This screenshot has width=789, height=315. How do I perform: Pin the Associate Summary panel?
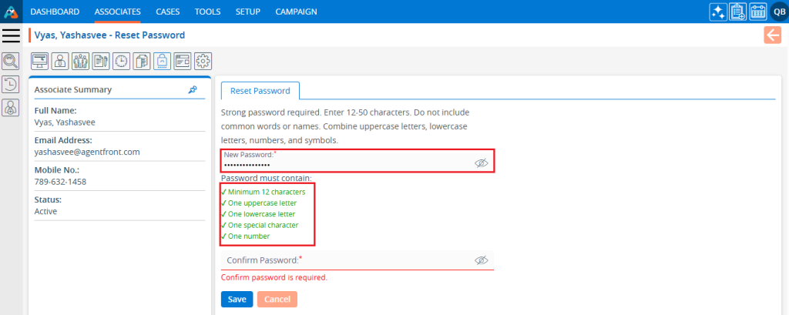click(193, 90)
